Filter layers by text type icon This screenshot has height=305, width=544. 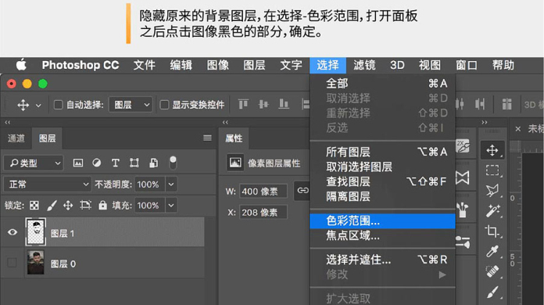pyautogui.click(x=115, y=163)
